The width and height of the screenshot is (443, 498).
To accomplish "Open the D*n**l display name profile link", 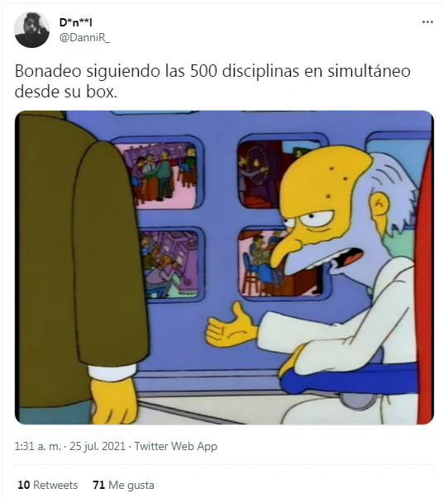I will tap(76, 22).
